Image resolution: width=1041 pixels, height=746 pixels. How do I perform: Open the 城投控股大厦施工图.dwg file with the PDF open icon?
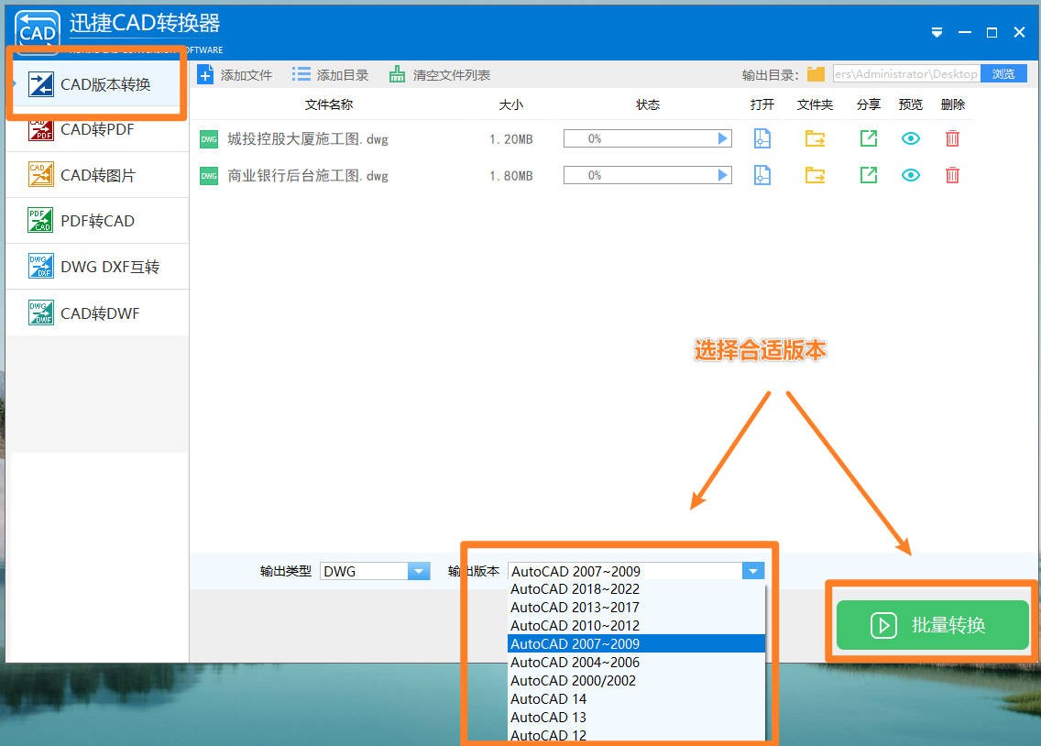pyautogui.click(x=762, y=138)
